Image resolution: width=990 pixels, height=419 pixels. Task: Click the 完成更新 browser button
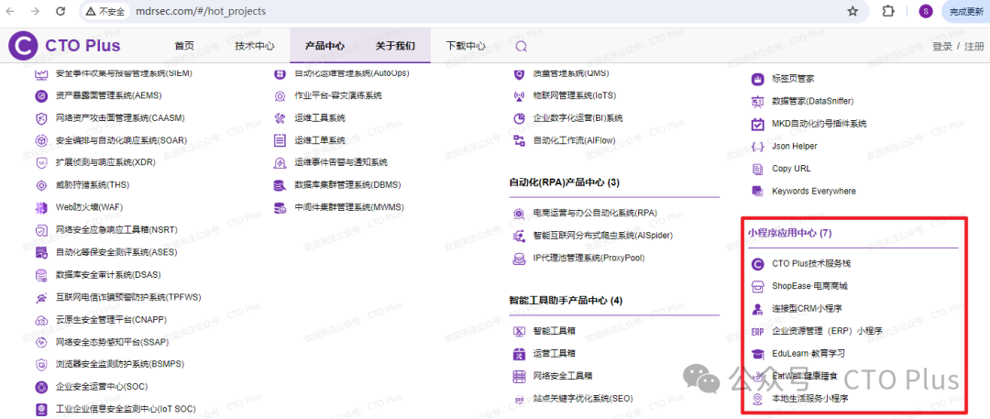pyautogui.click(x=966, y=11)
